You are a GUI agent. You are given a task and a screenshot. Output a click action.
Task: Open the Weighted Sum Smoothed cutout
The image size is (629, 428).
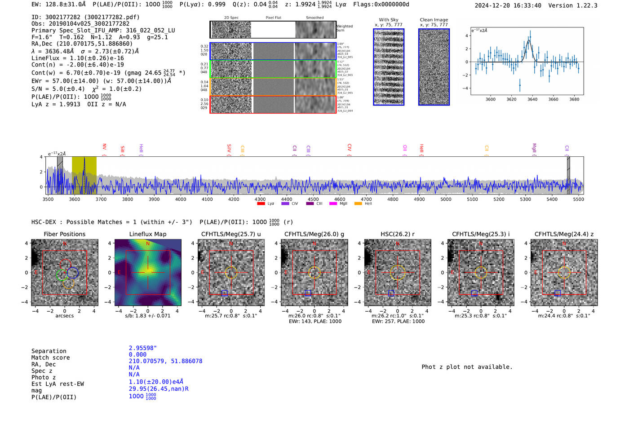point(315,30)
